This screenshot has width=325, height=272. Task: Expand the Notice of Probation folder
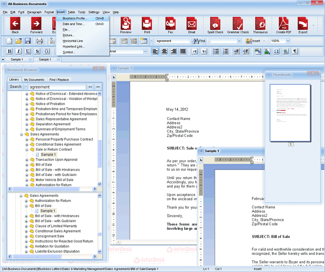point(27,104)
